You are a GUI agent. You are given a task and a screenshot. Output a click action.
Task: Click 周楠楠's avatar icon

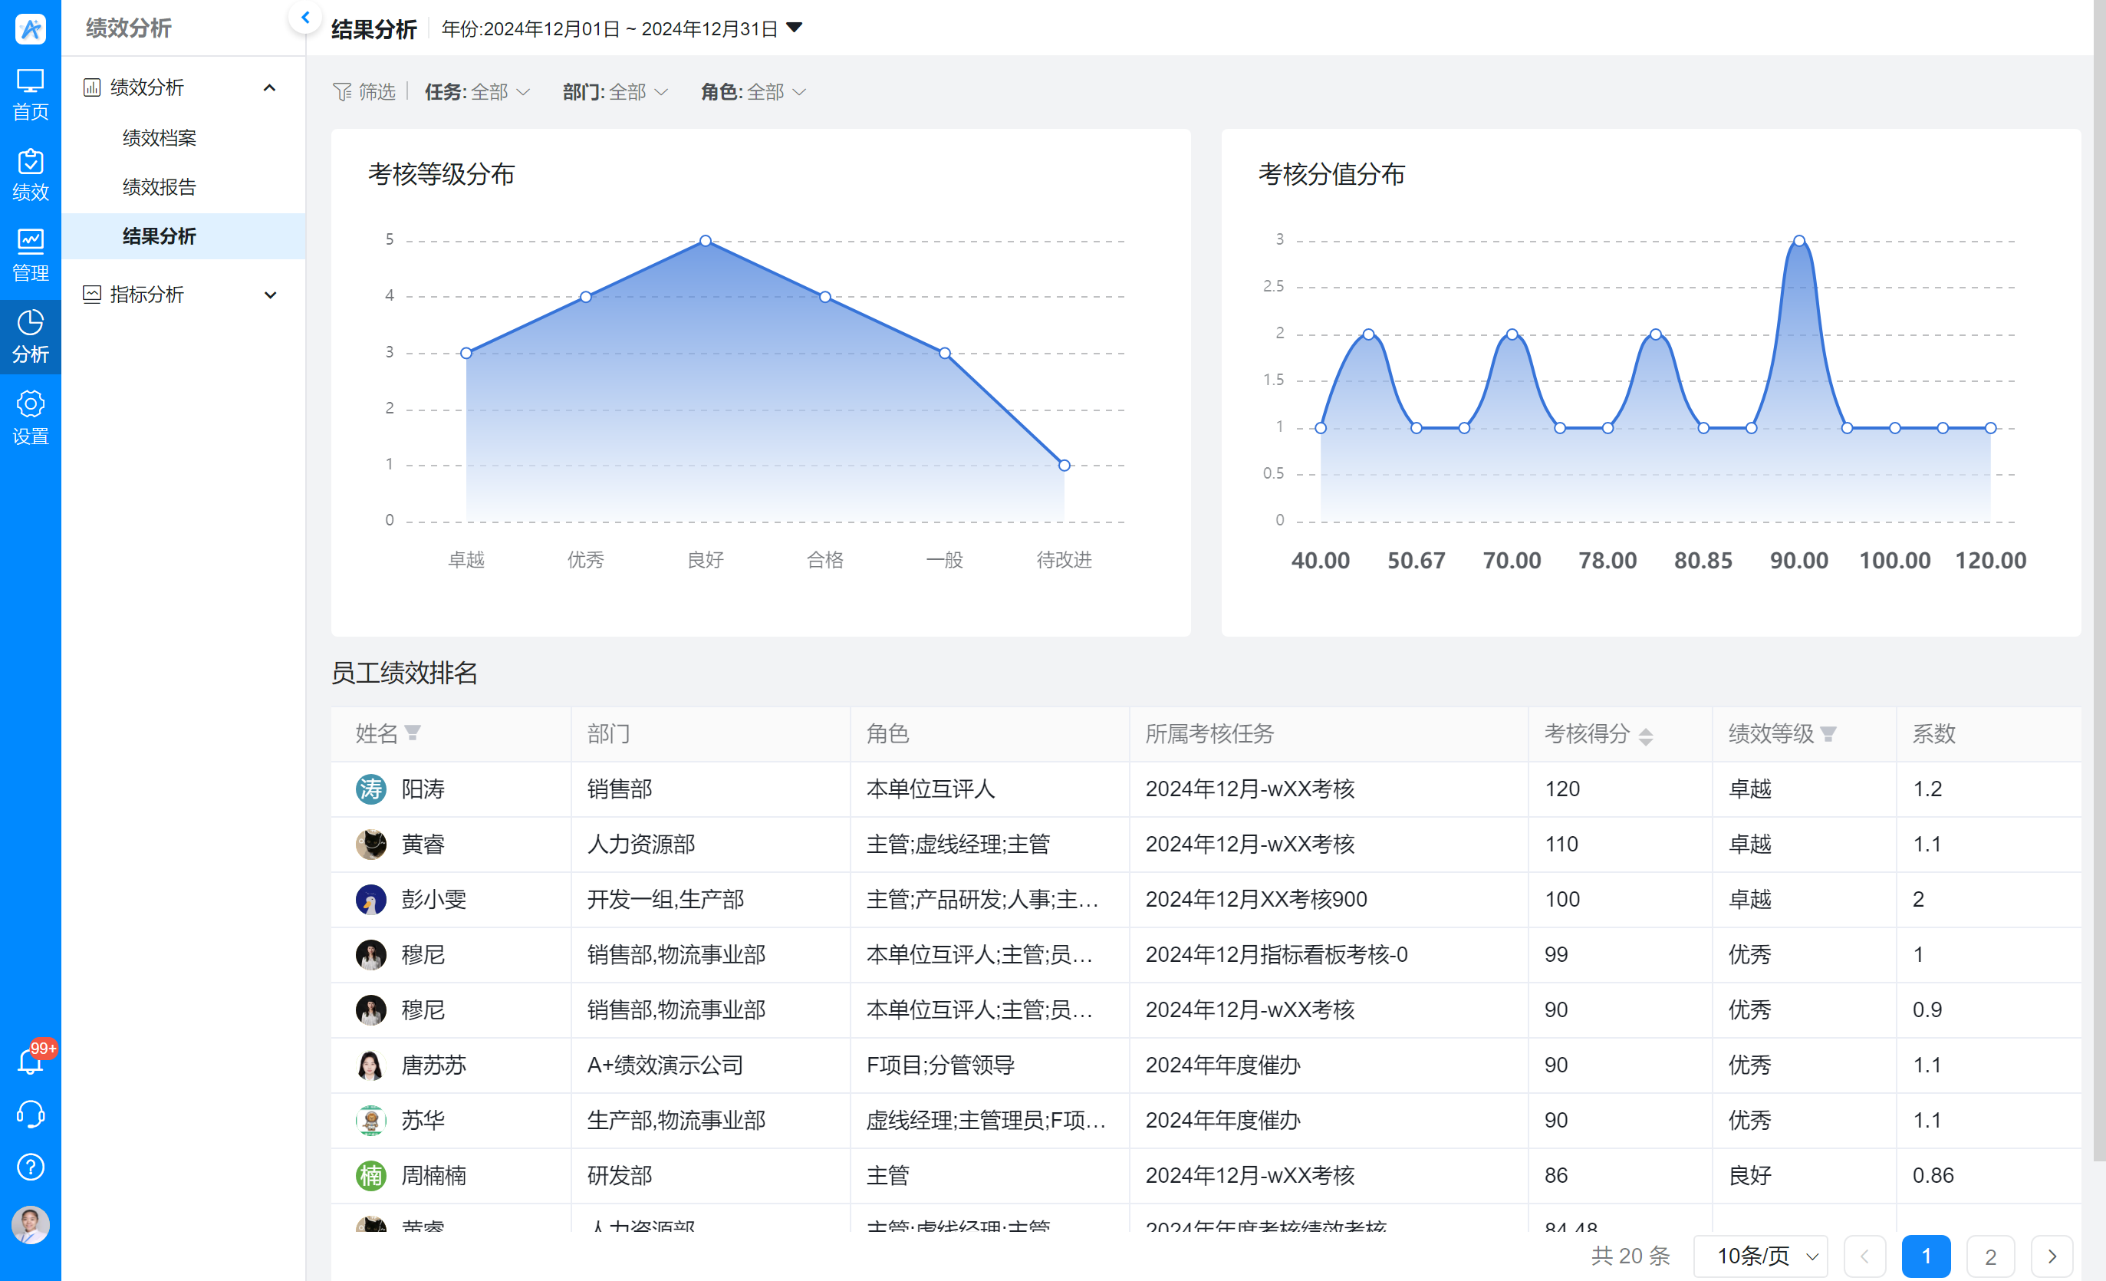point(371,1175)
